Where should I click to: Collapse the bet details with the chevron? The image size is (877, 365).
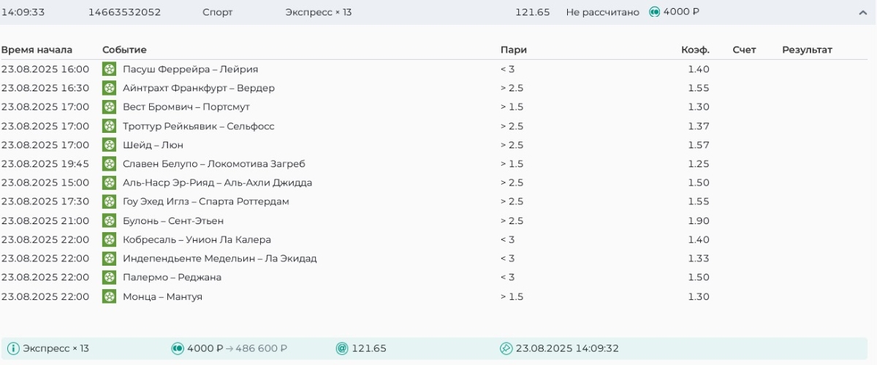point(862,12)
